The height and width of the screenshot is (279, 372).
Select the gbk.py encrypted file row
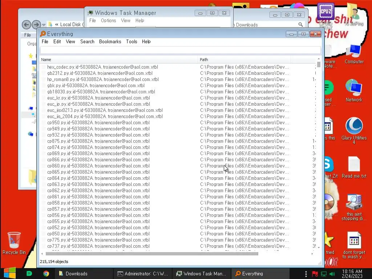point(178,85)
